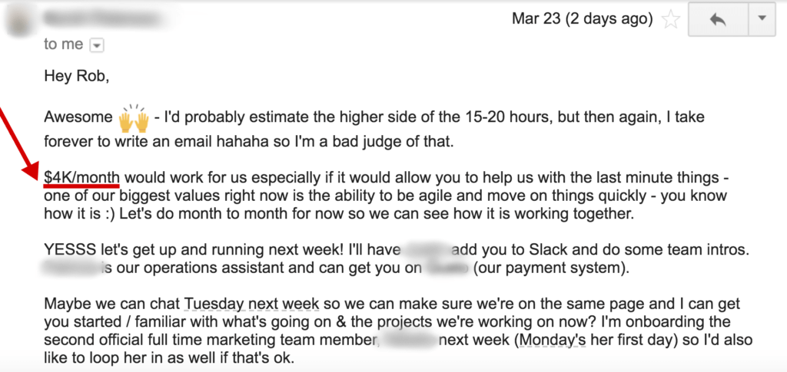The image size is (787, 372).
Task: Click the blurred payment system name
Action: (448, 269)
